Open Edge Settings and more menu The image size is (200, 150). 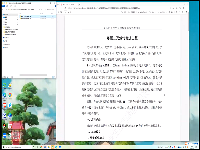pos(187,8)
